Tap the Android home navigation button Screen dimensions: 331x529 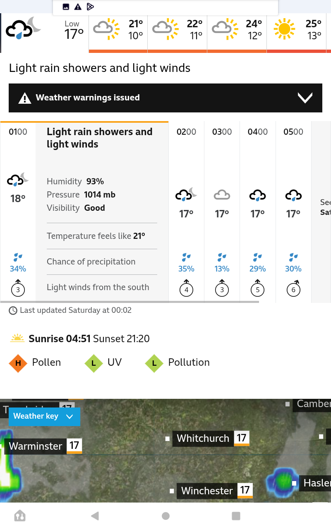[x=165, y=515]
